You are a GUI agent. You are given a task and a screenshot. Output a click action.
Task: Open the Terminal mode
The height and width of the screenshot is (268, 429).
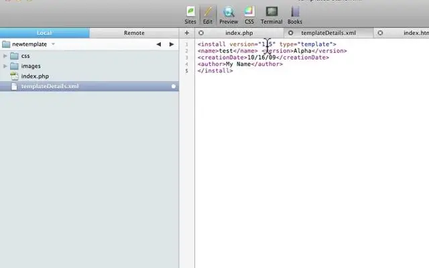tap(271, 15)
